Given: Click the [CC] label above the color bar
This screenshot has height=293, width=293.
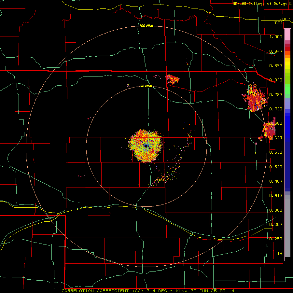Looking at the screenshot, I should tap(278, 22).
